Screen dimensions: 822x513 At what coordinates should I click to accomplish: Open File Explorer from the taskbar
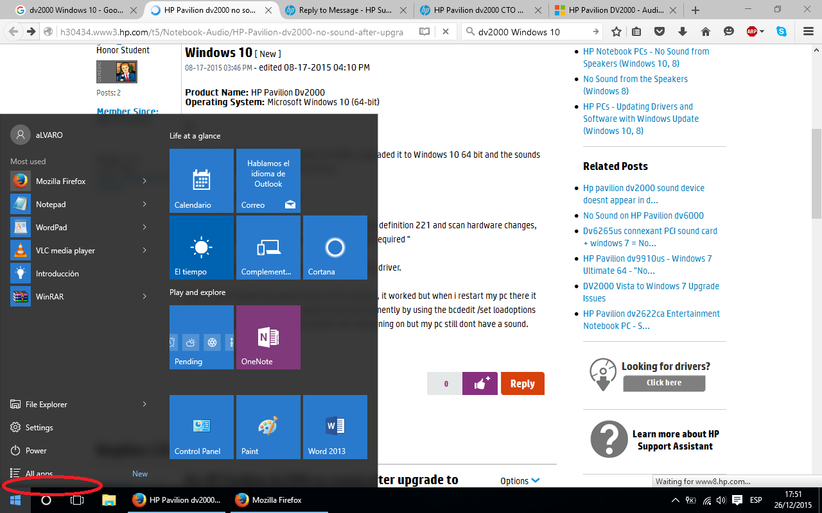[x=109, y=500]
